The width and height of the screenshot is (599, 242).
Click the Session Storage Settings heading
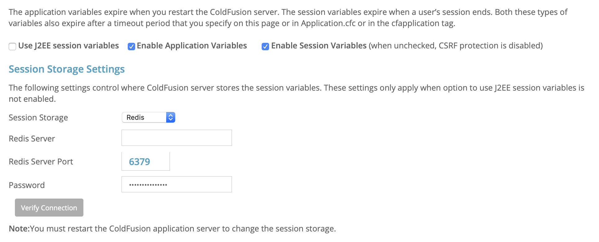[66, 69]
